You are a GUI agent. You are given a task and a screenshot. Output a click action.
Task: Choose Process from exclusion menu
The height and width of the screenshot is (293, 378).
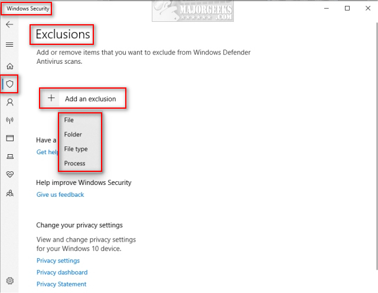[x=74, y=163]
